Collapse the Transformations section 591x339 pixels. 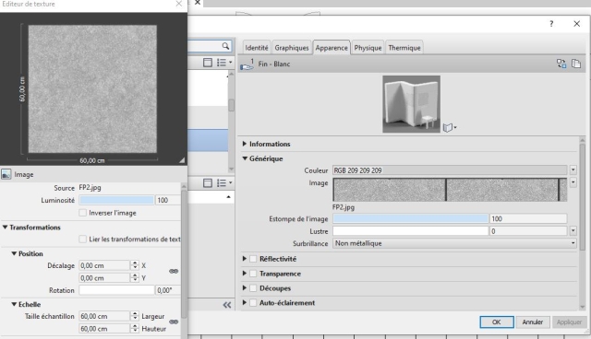(x=5, y=228)
